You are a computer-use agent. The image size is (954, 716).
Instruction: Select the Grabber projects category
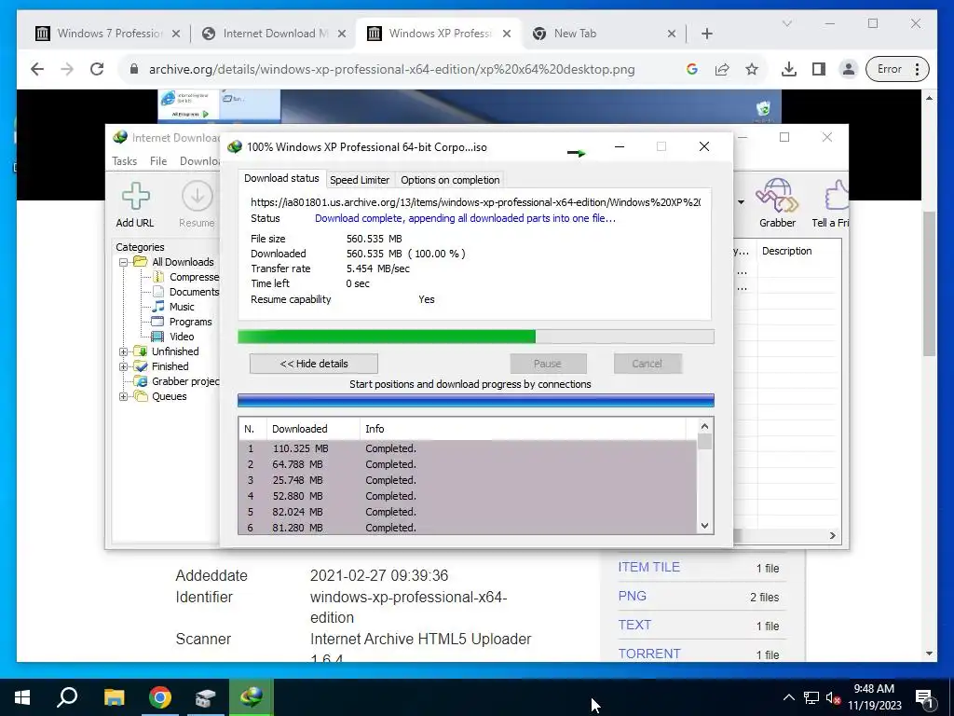tap(176, 381)
